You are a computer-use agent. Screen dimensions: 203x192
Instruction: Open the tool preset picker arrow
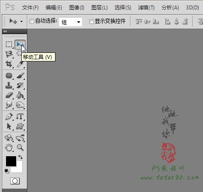pyautogui.click(x=21, y=22)
